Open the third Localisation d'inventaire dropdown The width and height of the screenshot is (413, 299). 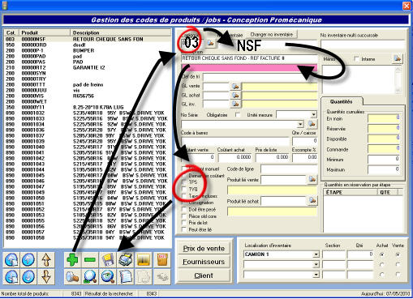point(316,275)
